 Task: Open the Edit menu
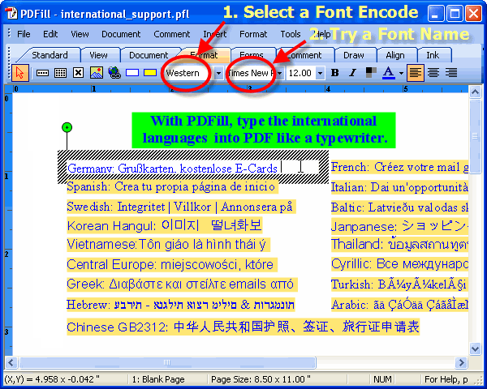(50, 34)
